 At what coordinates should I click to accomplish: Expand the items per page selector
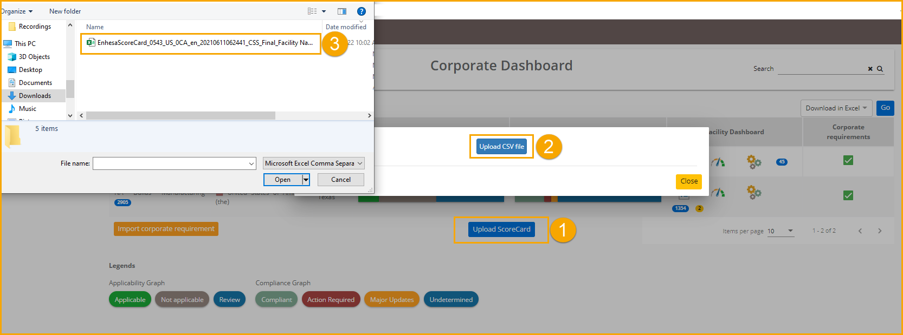tap(781, 231)
